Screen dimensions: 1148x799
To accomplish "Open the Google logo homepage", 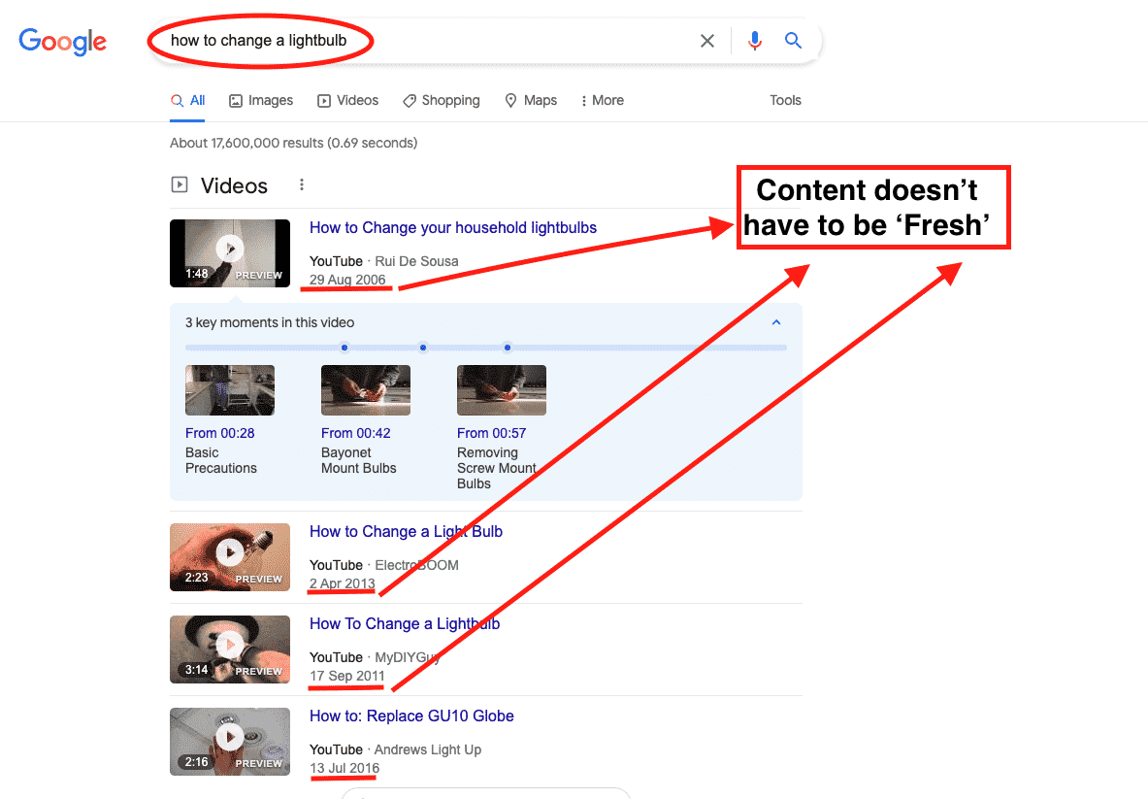I will click(x=62, y=42).
